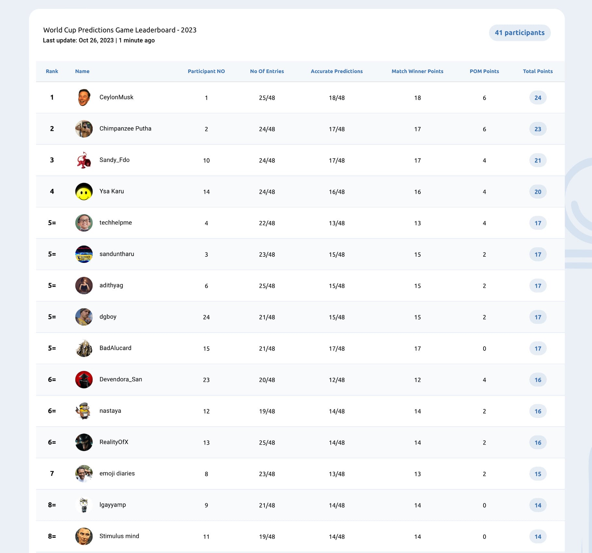Click the leaderboard title text
The height and width of the screenshot is (553, 592).
120,30
